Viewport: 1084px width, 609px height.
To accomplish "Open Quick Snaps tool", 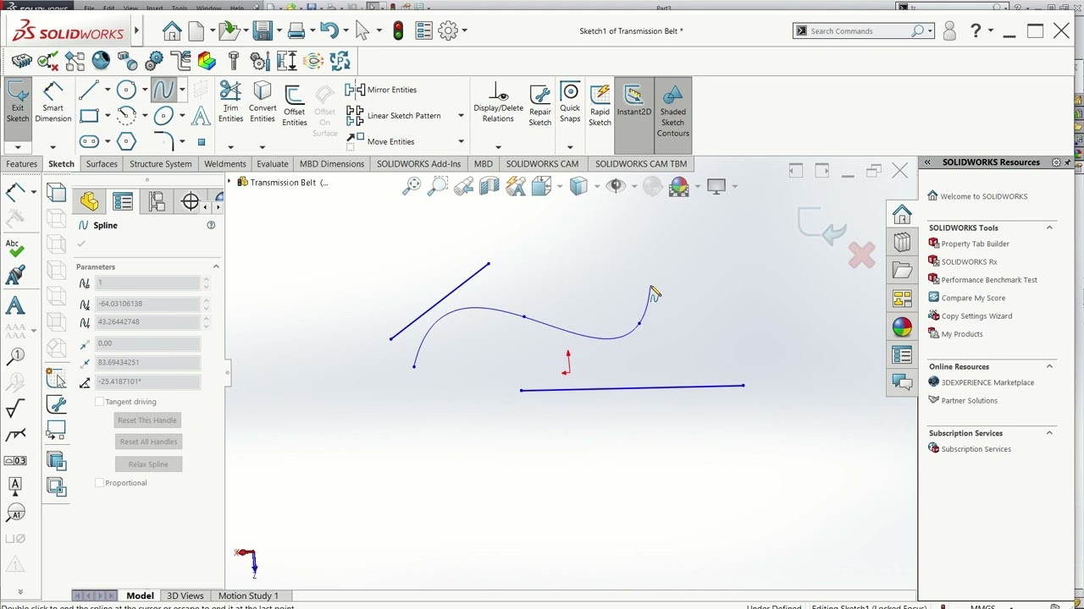I will coord(570,103).
